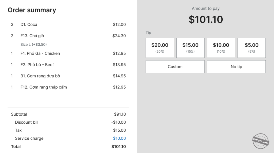Click the Discount bill row
Screen dimensions: 274x153
[x=68, y=122]
